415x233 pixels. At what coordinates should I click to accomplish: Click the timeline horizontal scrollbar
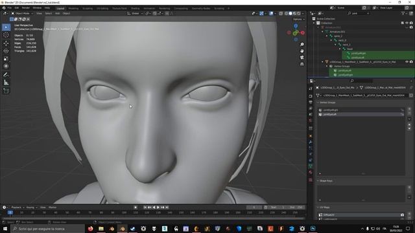[x=154, y=219]
